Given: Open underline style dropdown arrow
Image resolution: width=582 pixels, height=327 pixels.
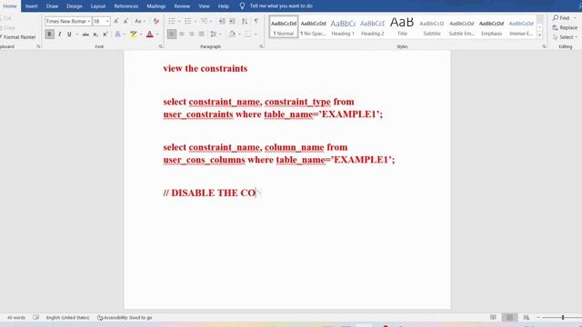Looking at the screenshot, I should (76, 35).
